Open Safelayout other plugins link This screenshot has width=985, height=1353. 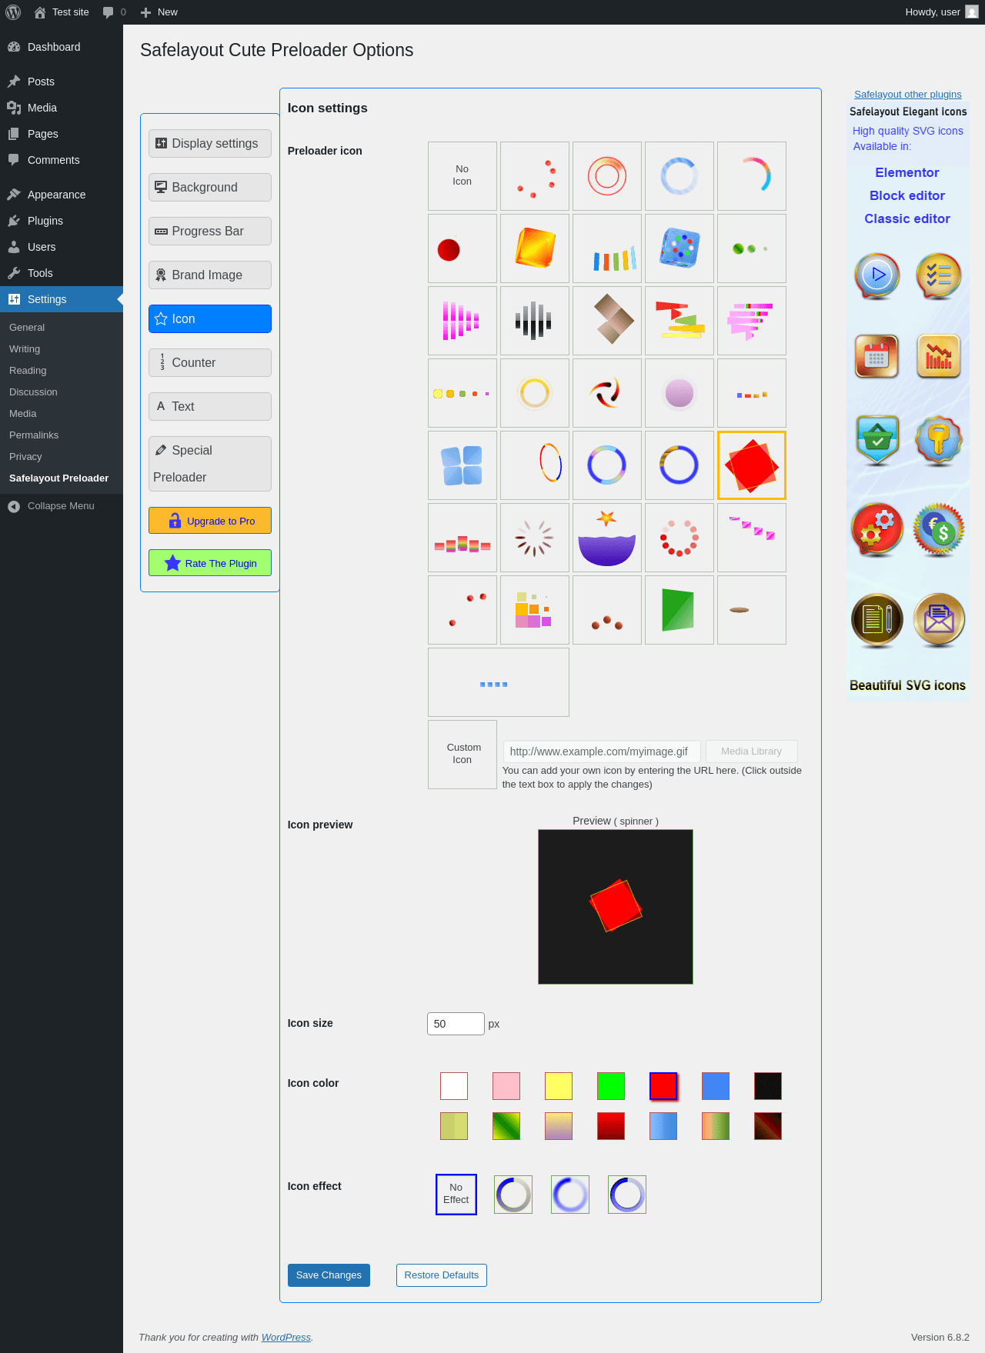(x=907, y=95)
